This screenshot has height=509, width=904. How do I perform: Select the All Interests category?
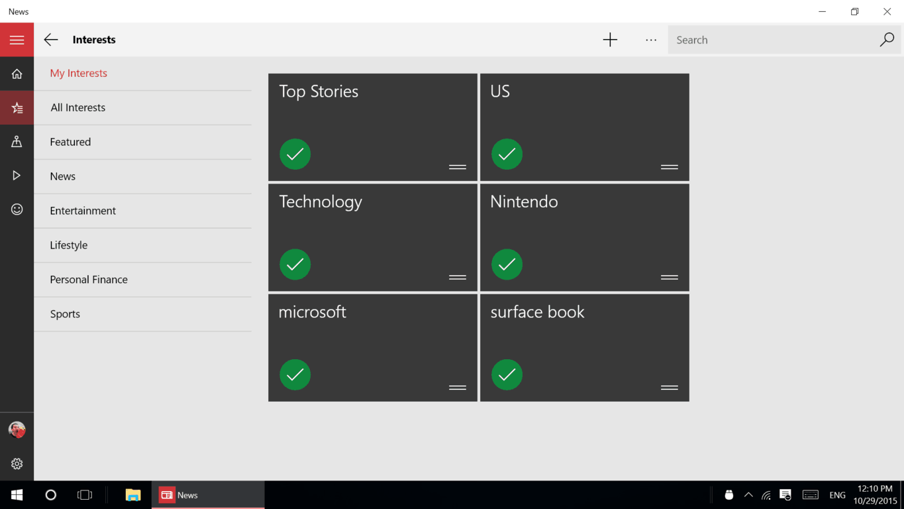(143, 107)
